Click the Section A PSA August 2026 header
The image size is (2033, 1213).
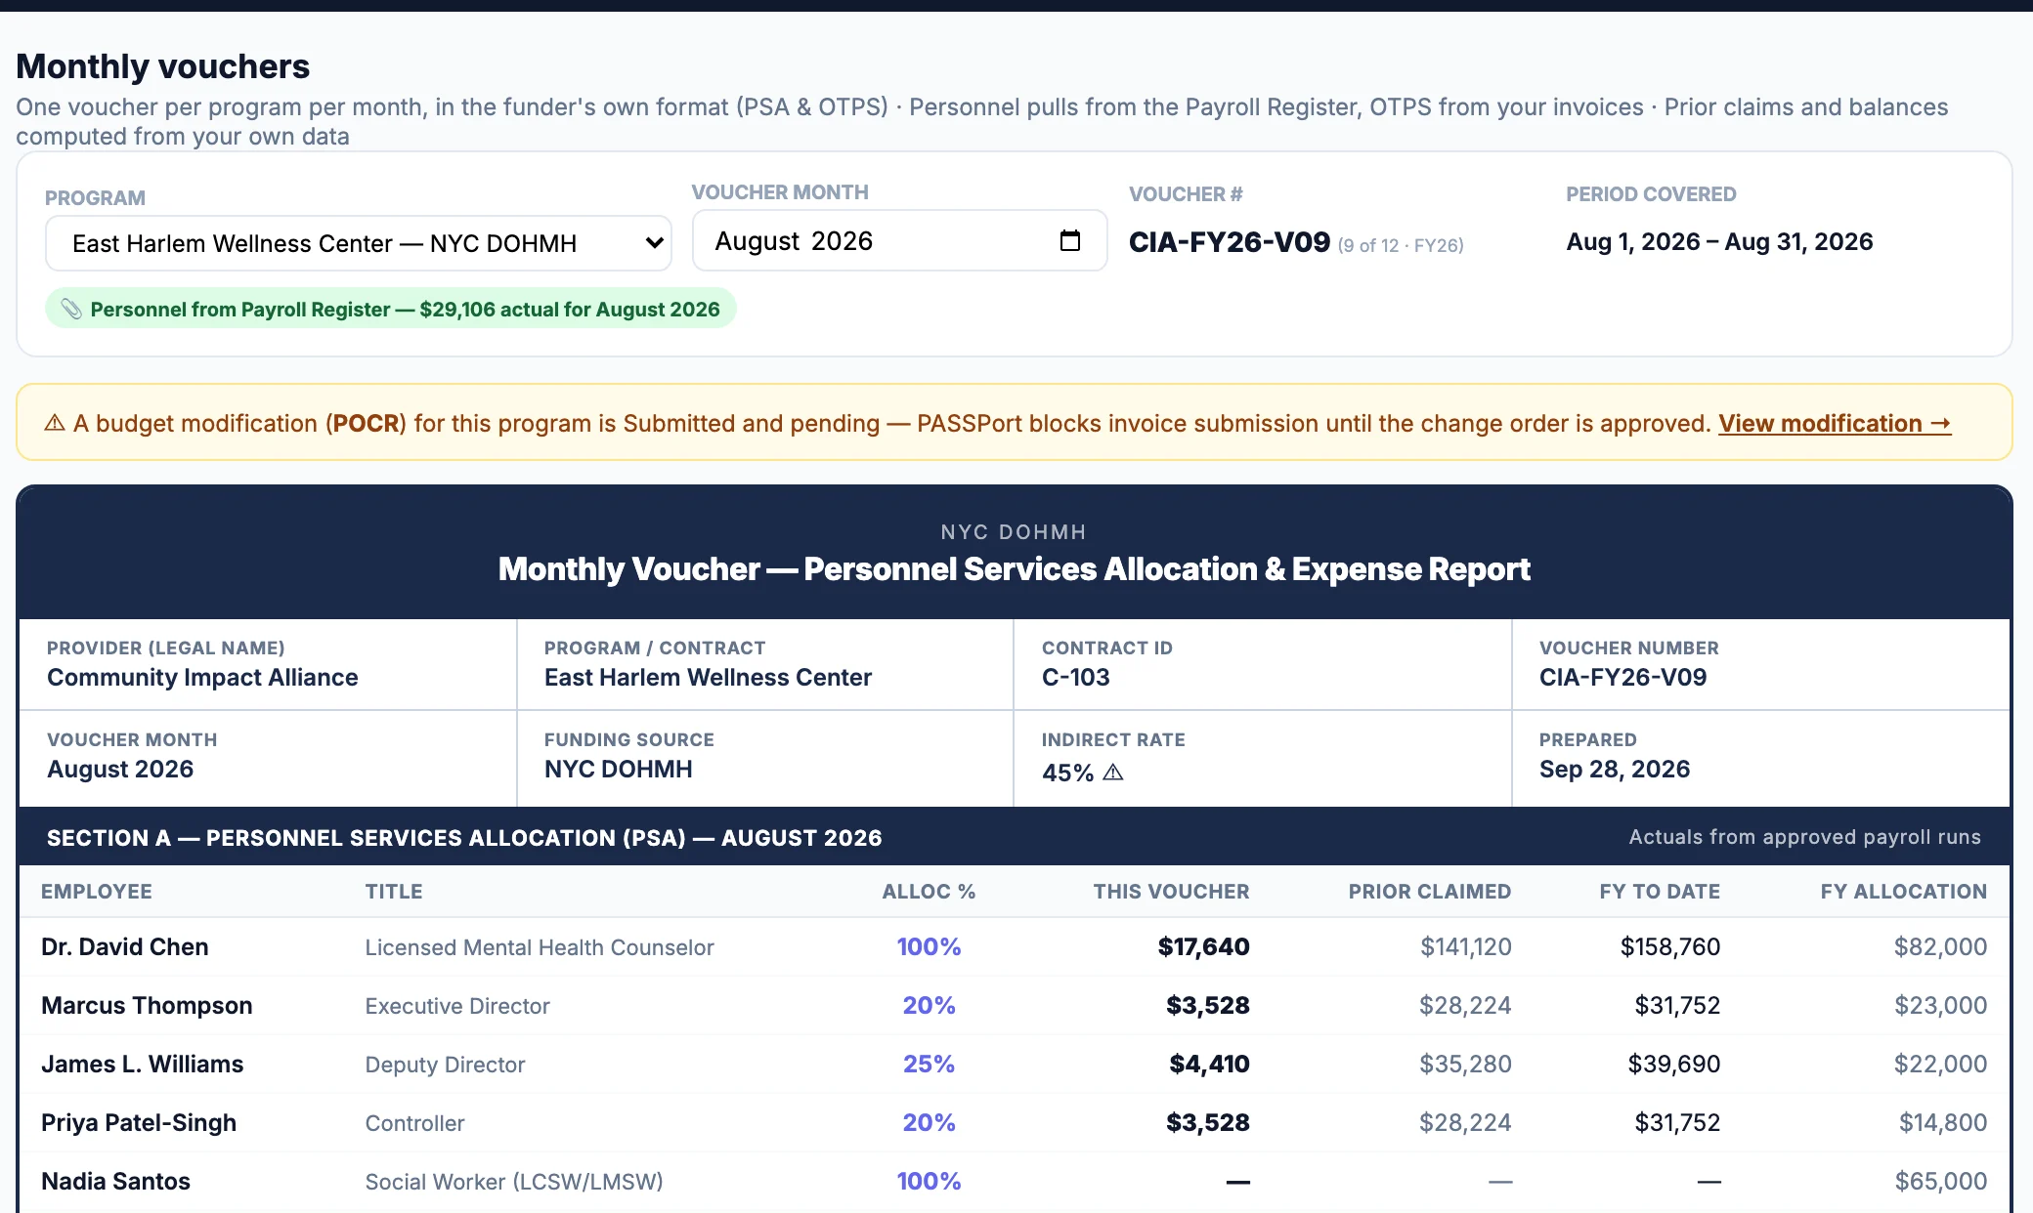[464, 838]
